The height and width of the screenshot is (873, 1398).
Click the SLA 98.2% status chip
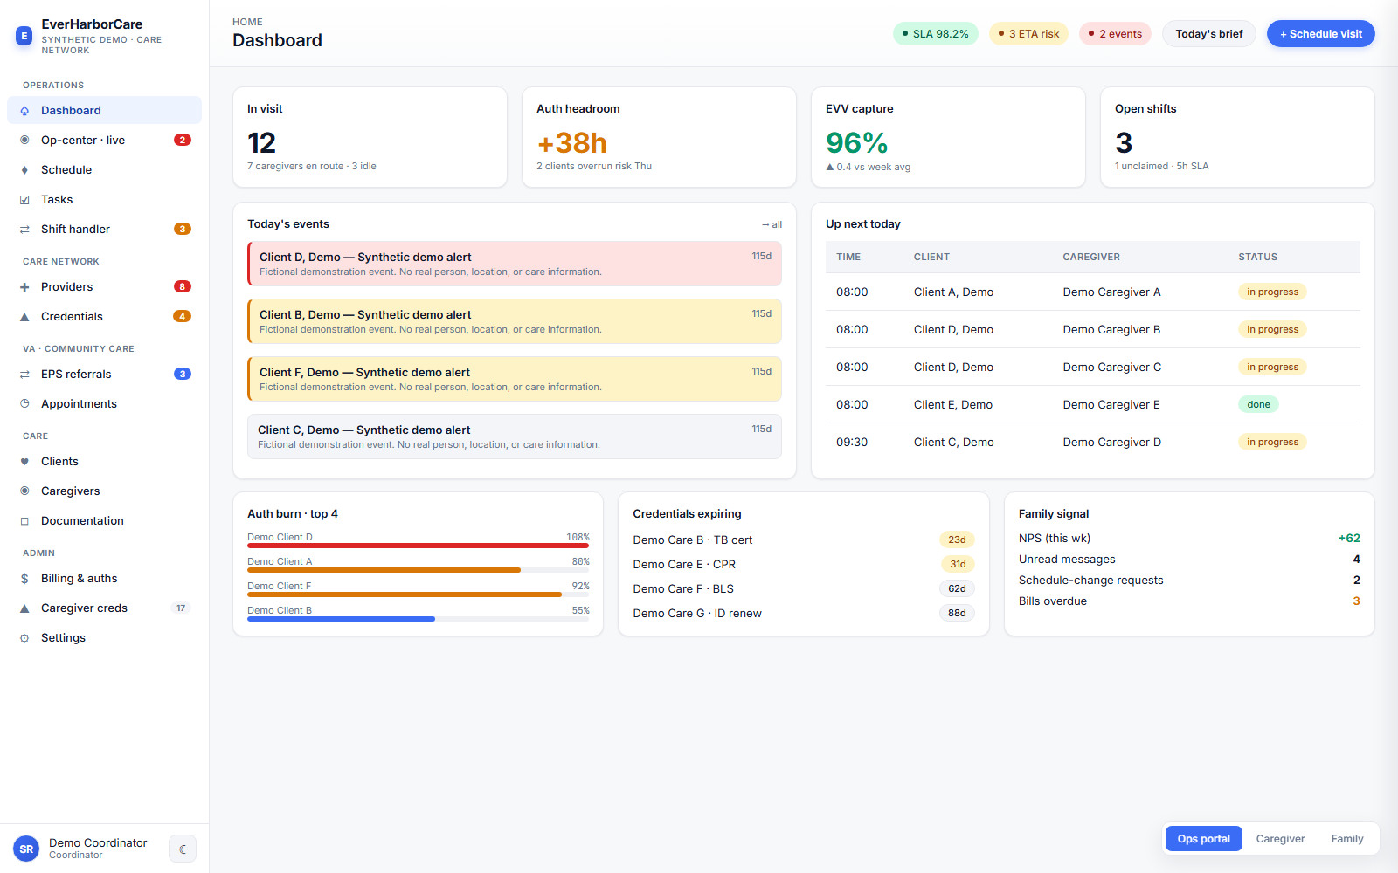[935, 34]
